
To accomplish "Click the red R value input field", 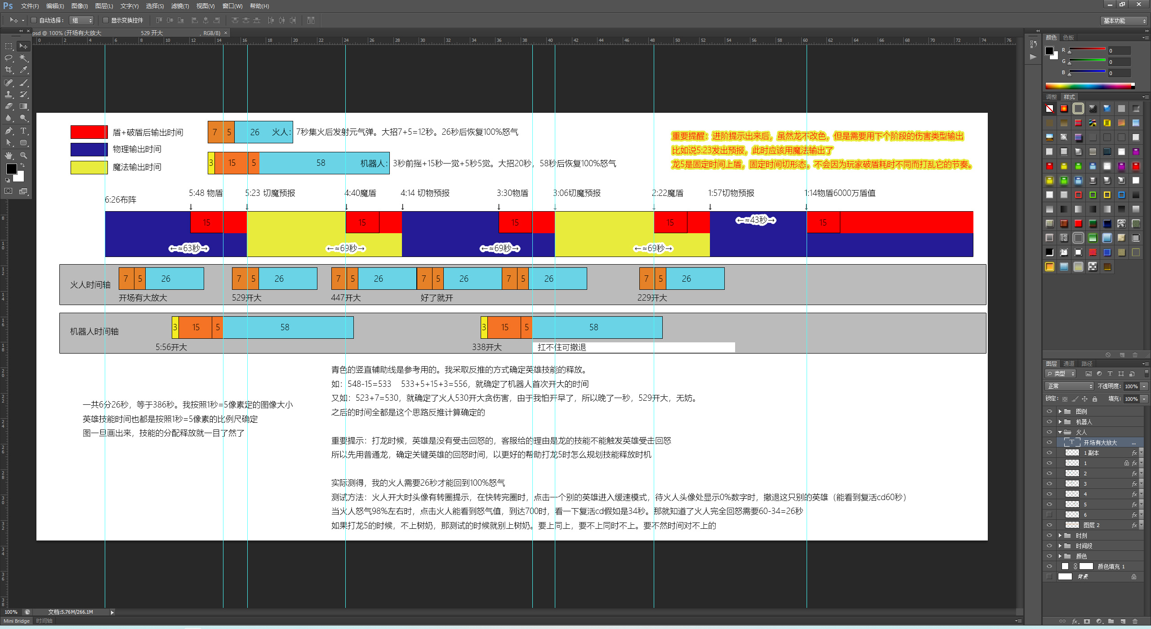I will [x=1119, y=50].
